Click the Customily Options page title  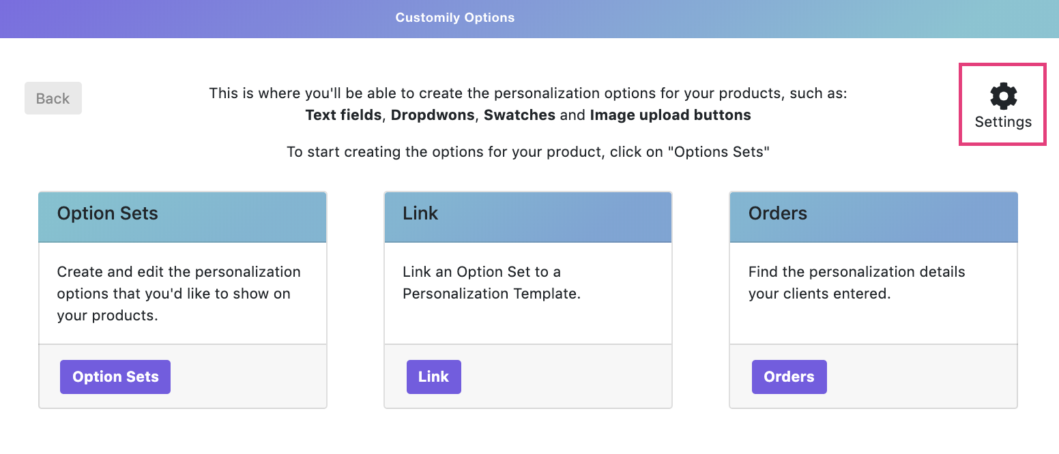(x=455, y=18)
